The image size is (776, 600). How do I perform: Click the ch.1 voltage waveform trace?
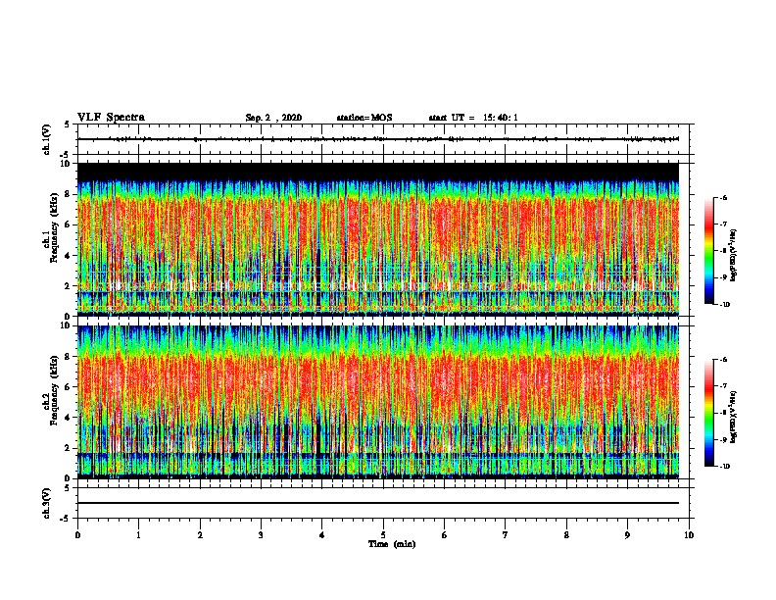pos(378,139)
